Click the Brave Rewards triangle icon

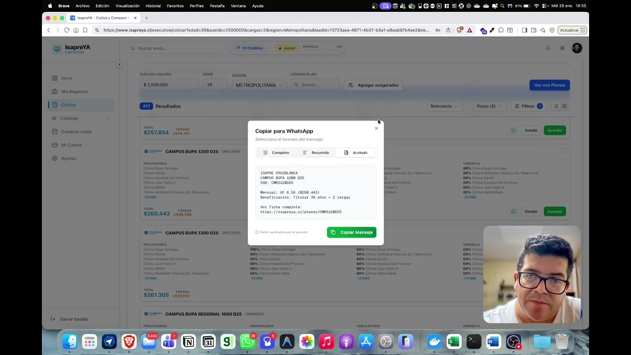pyautogui.click(x=469, y=30)
